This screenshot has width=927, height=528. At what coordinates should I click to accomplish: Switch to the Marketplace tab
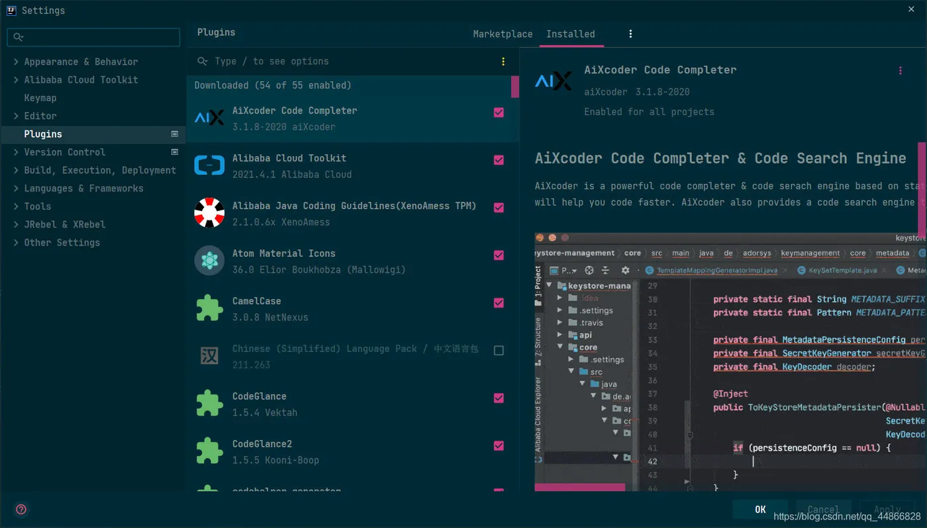[503, 34]
